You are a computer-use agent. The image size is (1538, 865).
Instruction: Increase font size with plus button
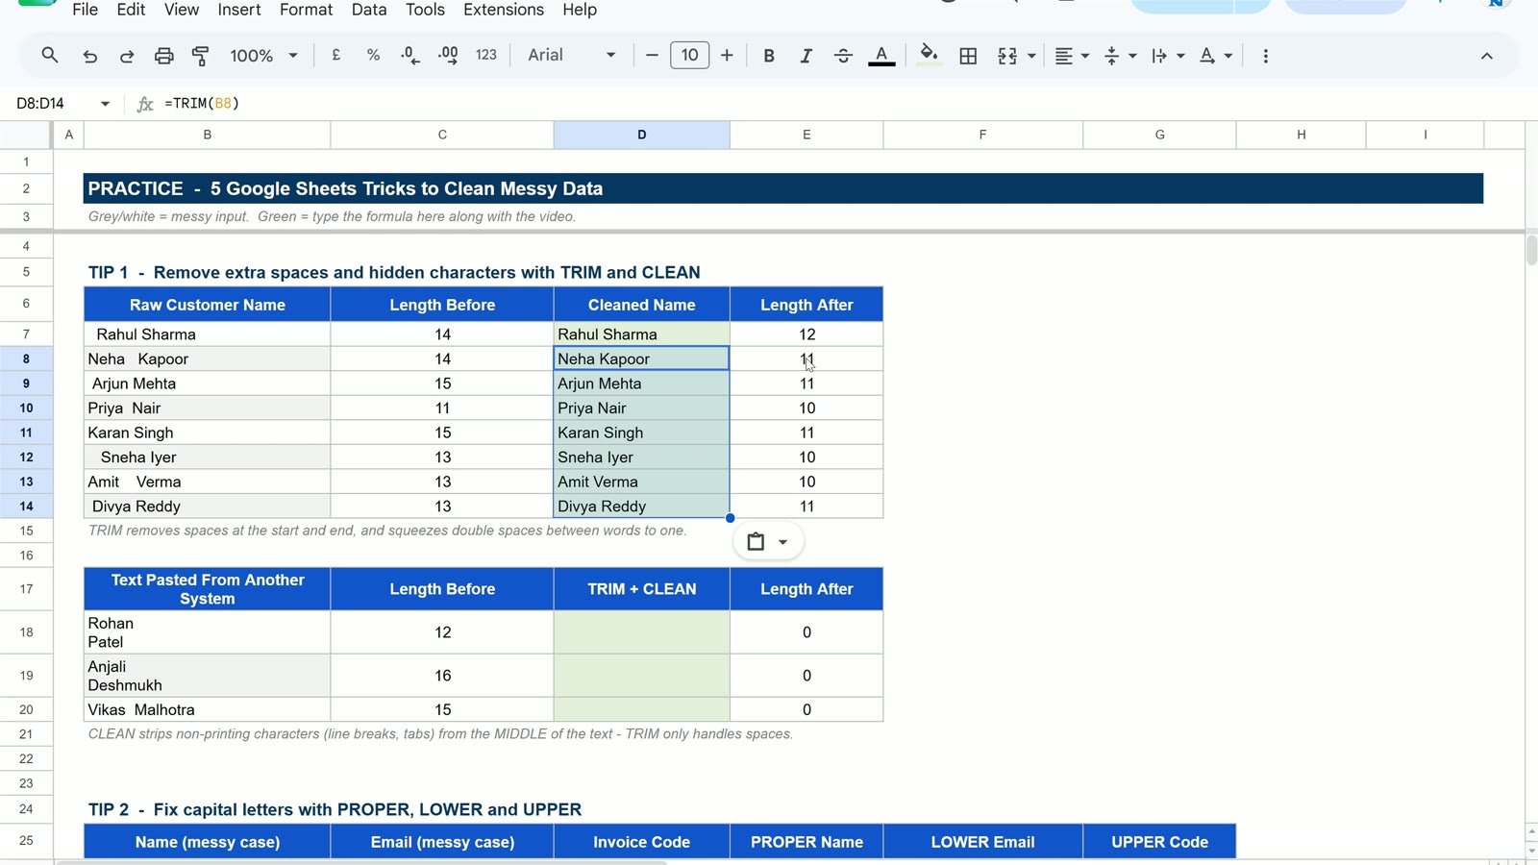(727, 56)
